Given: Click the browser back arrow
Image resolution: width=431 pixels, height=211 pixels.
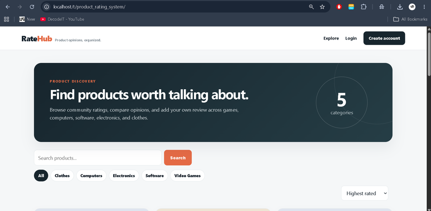Looking at the screenshot, I should 8,7.
